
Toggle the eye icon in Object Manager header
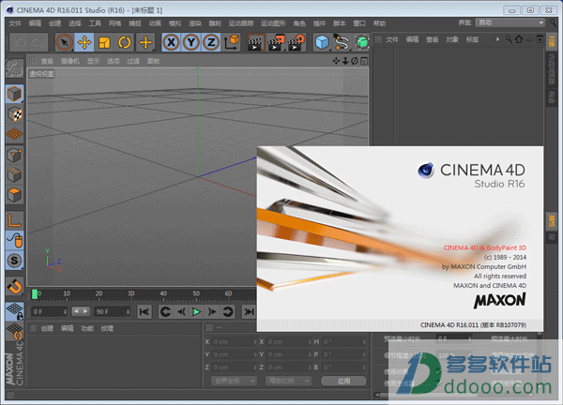point(529,39)
